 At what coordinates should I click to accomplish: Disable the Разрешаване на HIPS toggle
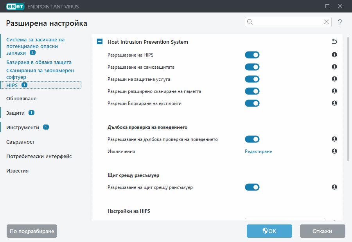[x=252, y=55]
